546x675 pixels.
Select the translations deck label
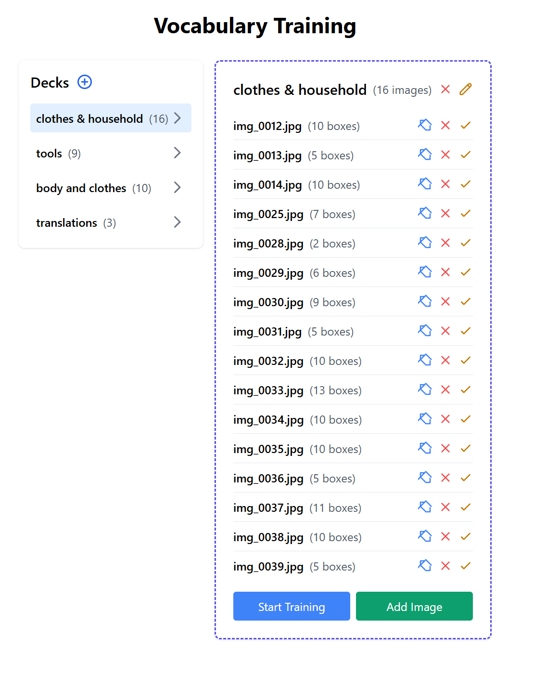coord(67,223)
